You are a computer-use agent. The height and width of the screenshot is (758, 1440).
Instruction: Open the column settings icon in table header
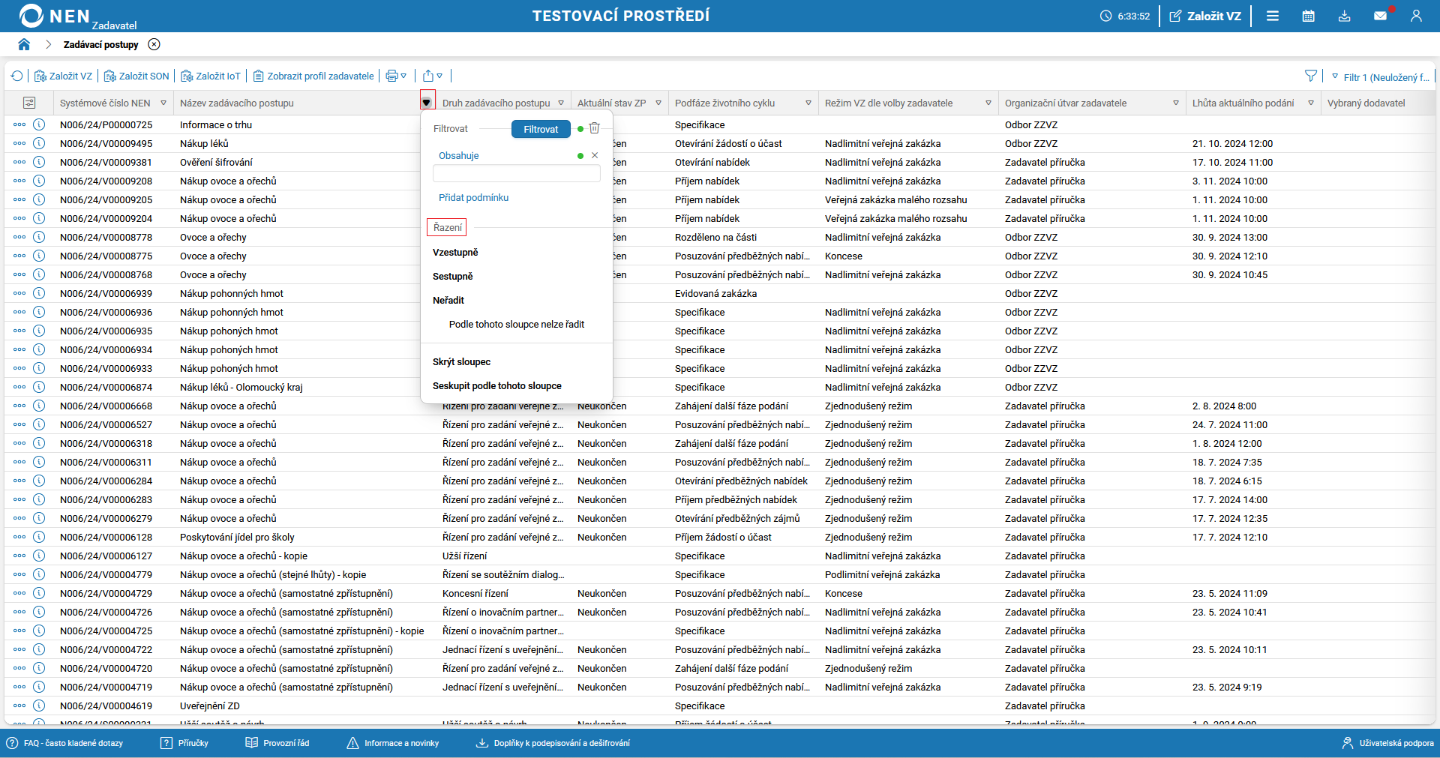coord(29,103)
